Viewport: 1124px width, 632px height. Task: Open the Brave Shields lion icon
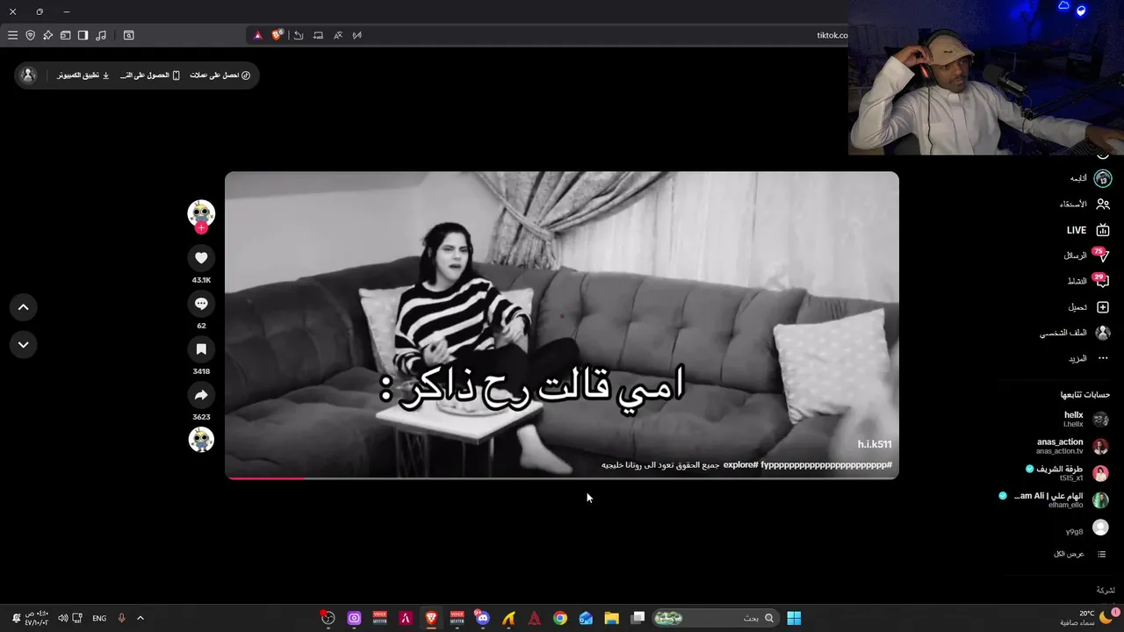click(277, 35)
